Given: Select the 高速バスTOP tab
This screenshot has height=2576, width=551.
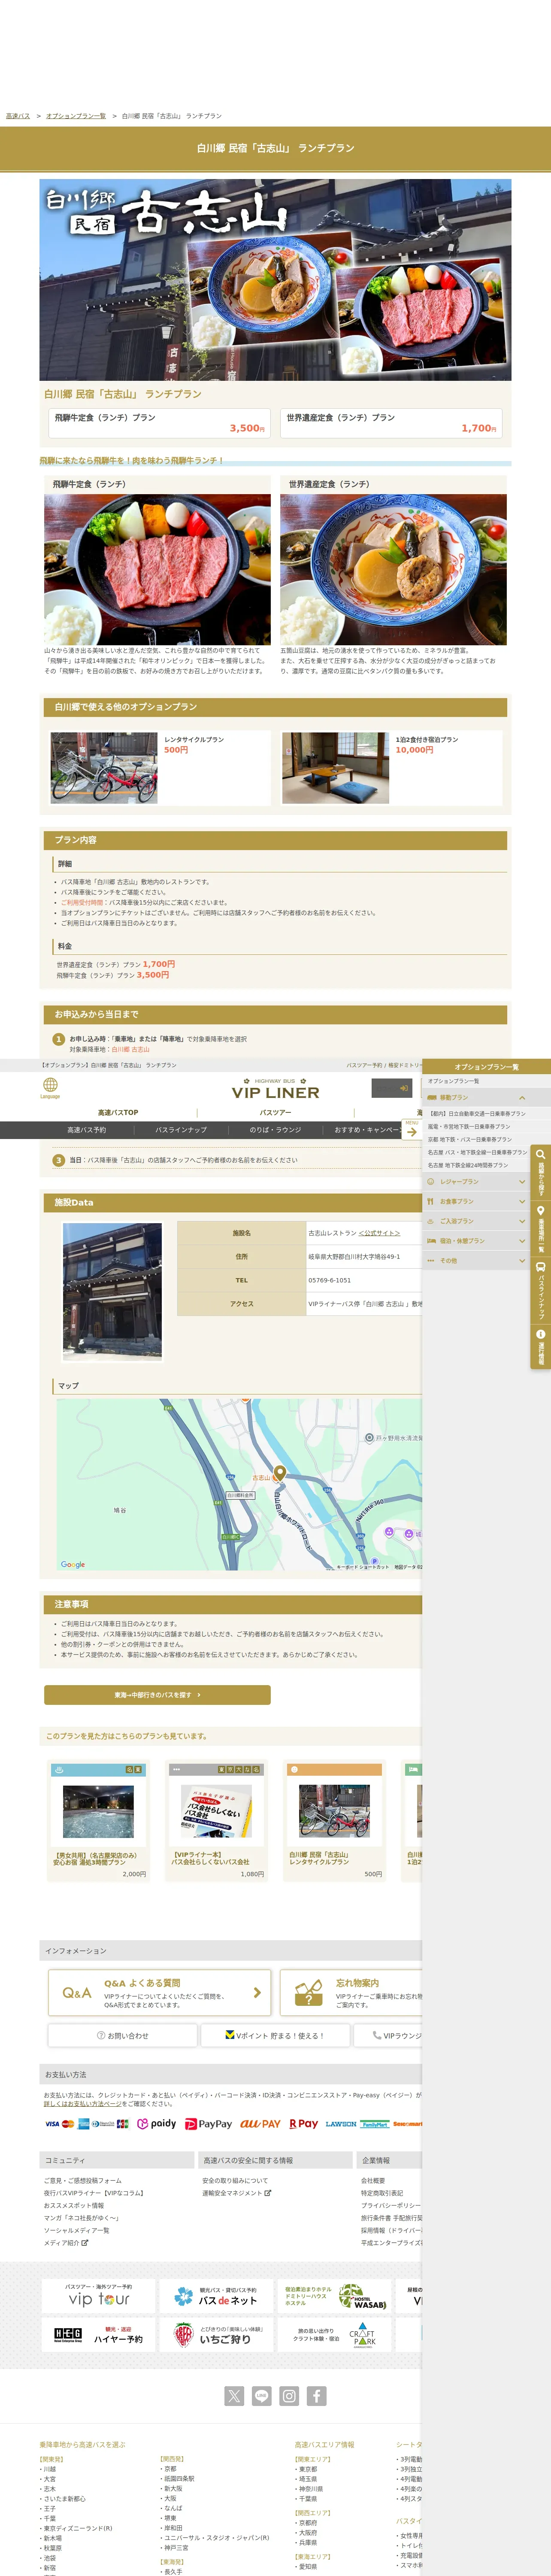Looking at the screenshot, I should point(118,1112).
